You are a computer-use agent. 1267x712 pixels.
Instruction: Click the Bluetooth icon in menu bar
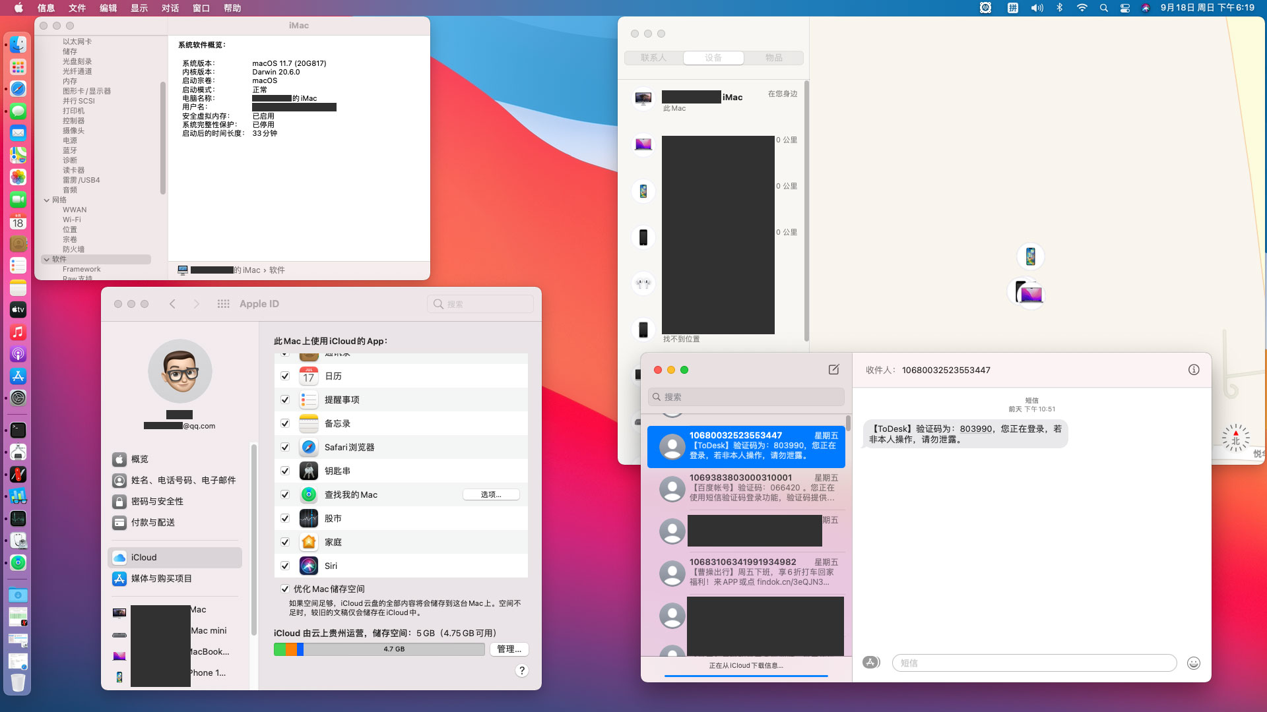1060,8
